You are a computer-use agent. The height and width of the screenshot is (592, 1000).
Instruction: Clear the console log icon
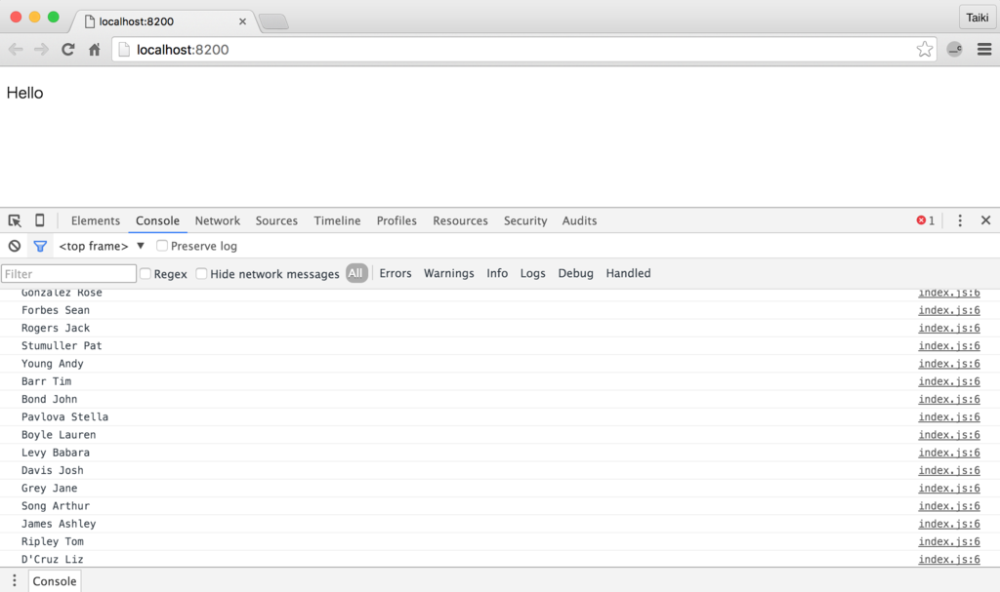pyautogui.click(x=14, y=246)
